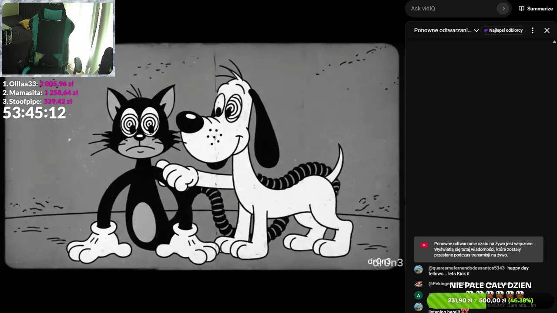Open the @Pekinge user's avatar
Viewport: 557px width, 313px height.
(x=419, y=284)
